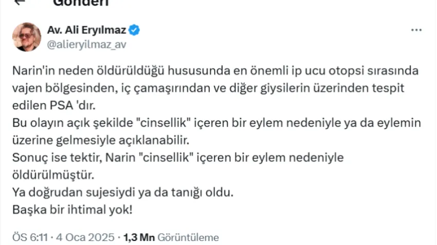Click the line "Ya doğrudan sujesiydi ya da tanığı oldu."
Viewport: 437px width, 245px height.
pyautogui.click(x=123, y=193)
